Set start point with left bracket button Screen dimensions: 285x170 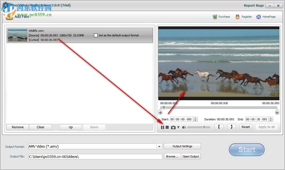[219, 127]
